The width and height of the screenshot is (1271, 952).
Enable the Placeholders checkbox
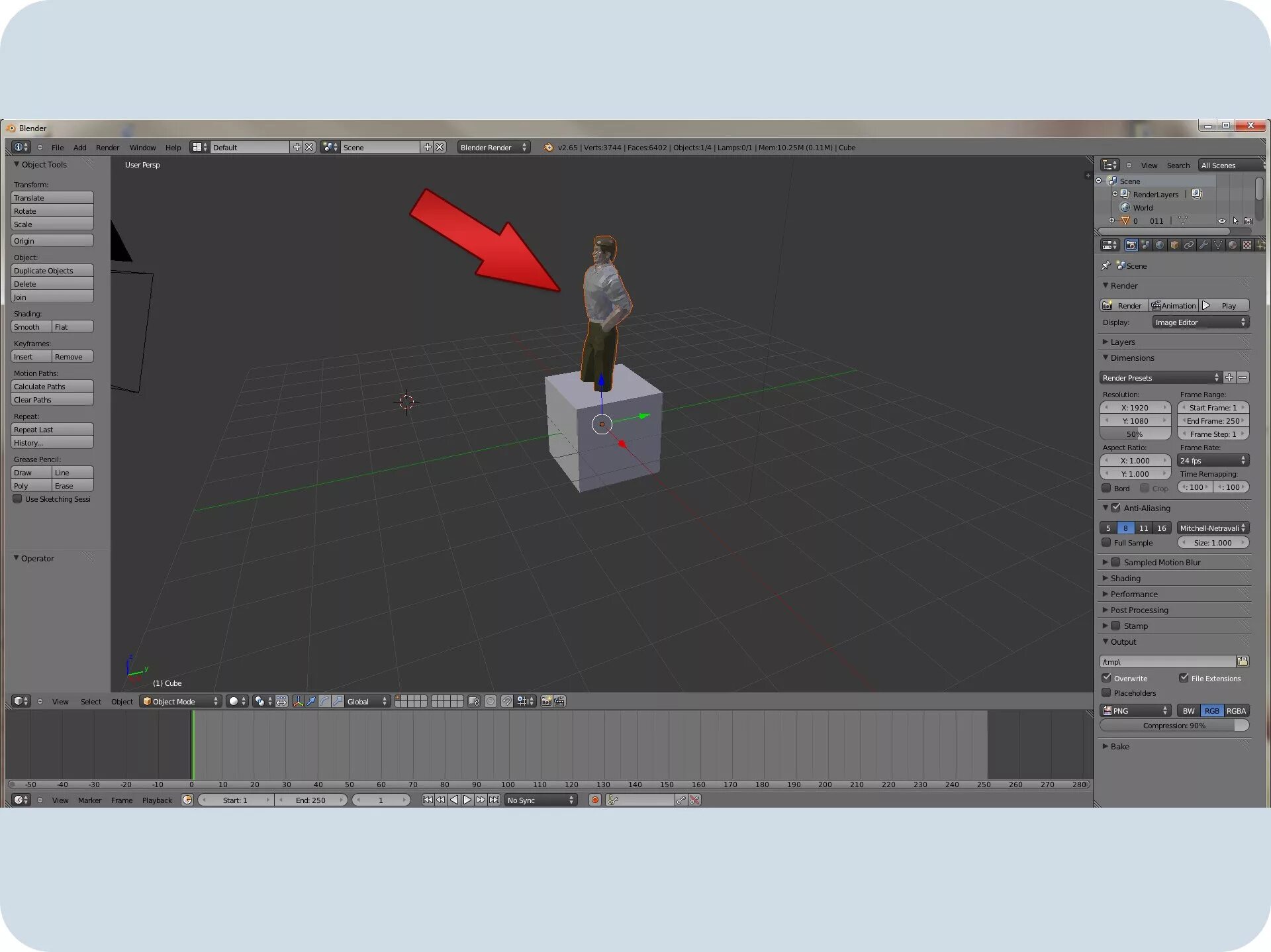(1106, 692)
